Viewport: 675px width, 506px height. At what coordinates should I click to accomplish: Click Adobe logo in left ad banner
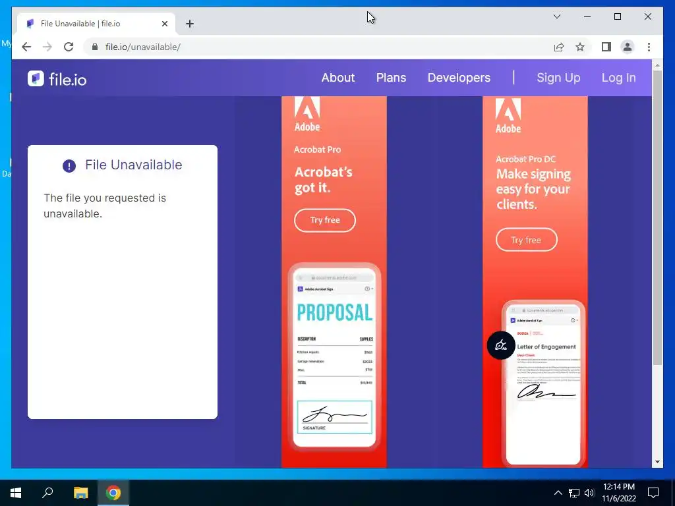point(307,113)
